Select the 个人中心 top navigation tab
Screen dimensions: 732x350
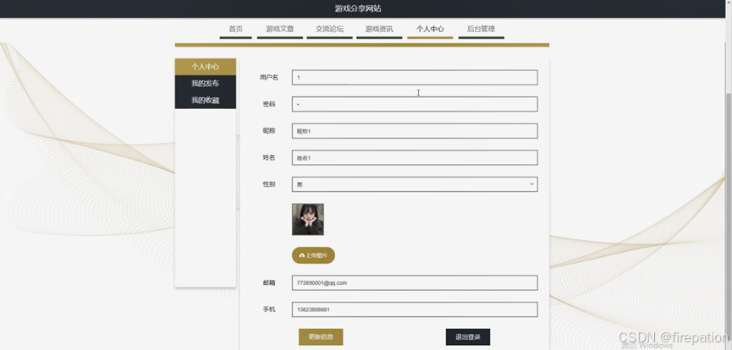tap(430, 29)
